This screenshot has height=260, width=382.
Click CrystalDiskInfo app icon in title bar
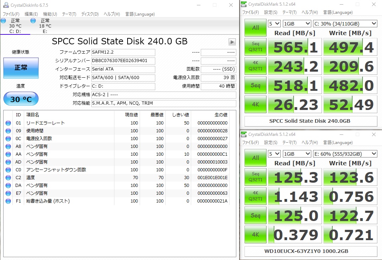click(6, 5)
